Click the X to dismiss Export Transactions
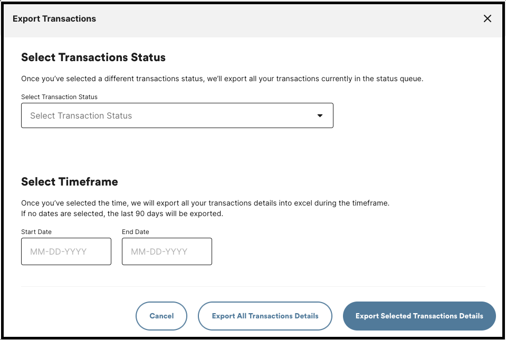The height and width of the screenshot is (340, 506). tap(487, 18)
